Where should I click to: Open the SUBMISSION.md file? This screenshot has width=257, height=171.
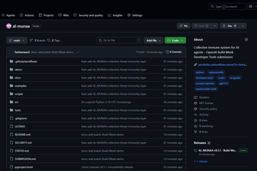pos(25,159)
